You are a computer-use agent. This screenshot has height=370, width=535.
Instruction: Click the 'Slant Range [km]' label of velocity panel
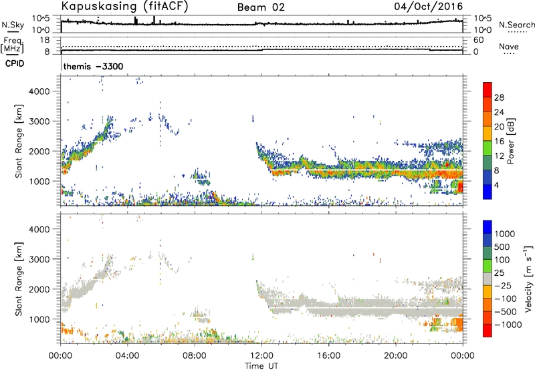[19, 279]
